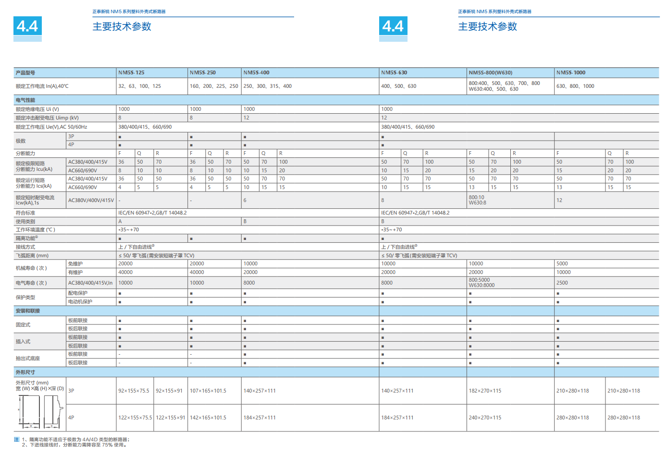
Task: Click the 电动机保护 row label
Action: [x=80, y=302]
